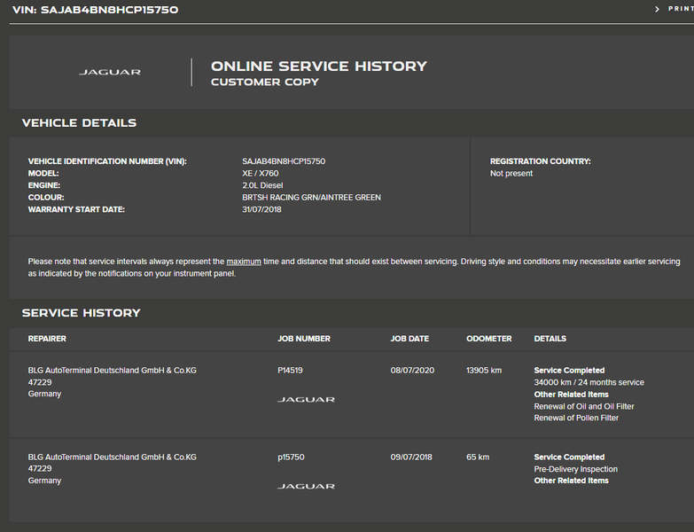Click the underlined word 'maximum'
The height and width of the screenshot is (532, 694).
tap(244, 262)
